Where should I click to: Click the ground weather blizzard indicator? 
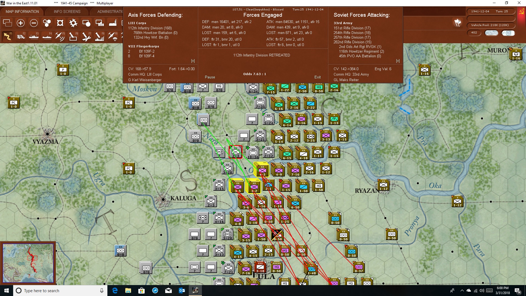click(491, 33)
